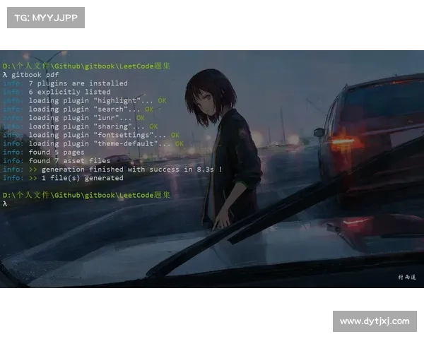Click the "sharing" plugin name

click(113, 126)
